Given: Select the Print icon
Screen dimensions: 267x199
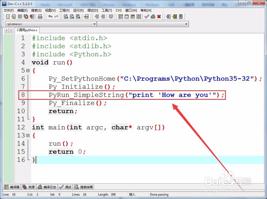Looking at the screenshot, I should click(40, 17).
